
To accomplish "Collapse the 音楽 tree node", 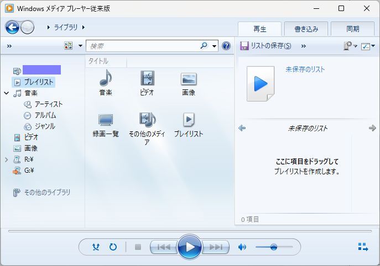I will click(x=7, y=93).
